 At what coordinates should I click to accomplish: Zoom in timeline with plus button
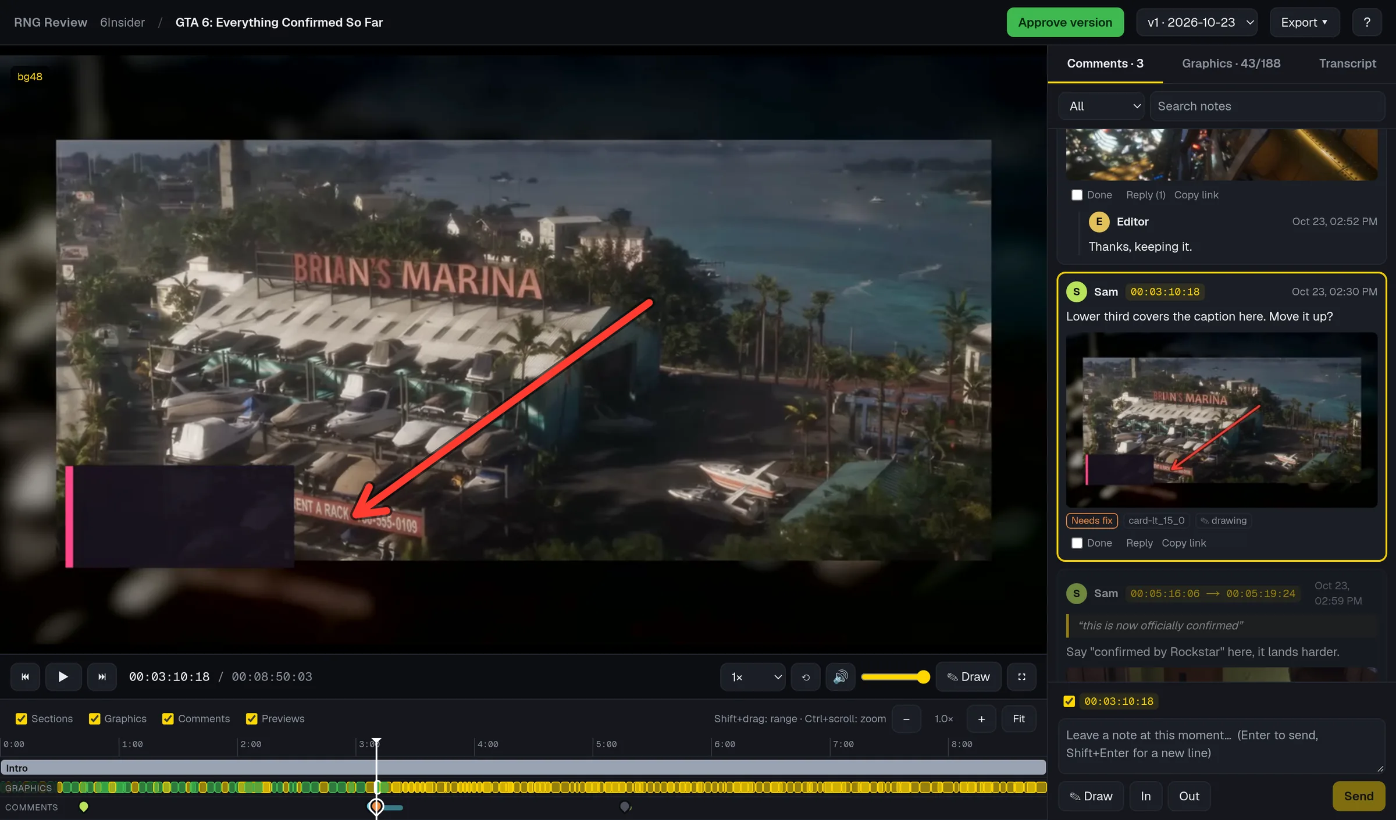pos(981,719)
